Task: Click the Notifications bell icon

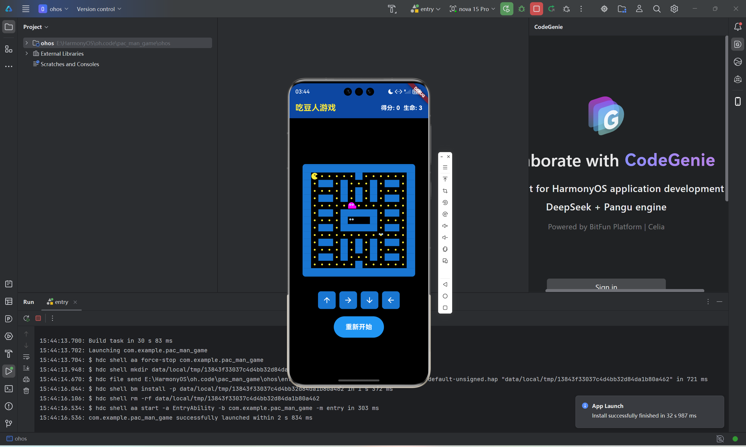Action: [738, 27]
